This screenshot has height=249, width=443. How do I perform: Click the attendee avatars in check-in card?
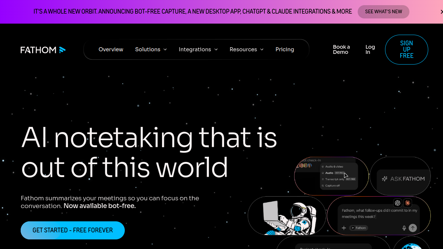coord(304,166)
